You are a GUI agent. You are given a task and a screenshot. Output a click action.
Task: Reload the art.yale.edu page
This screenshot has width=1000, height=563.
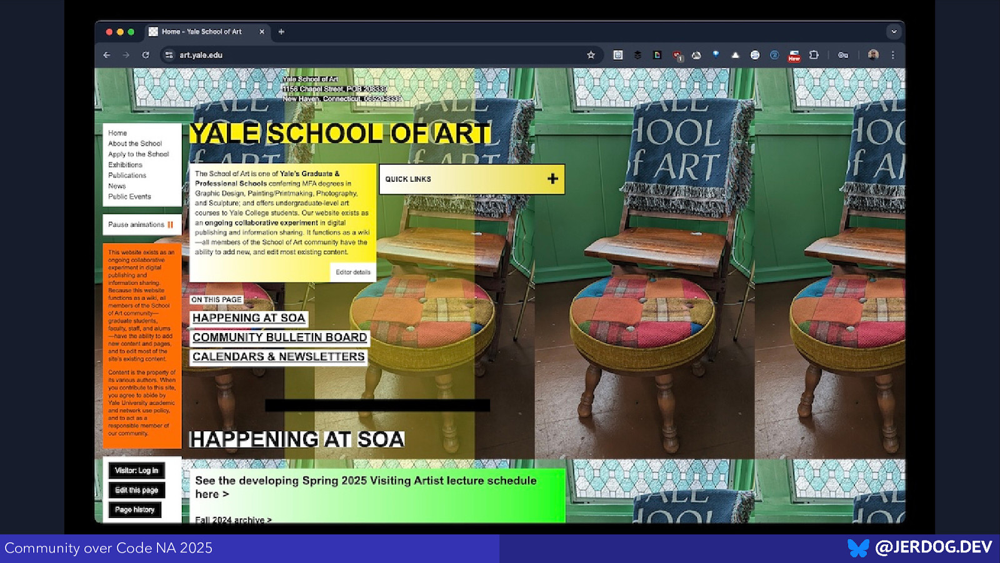point(146,55)
